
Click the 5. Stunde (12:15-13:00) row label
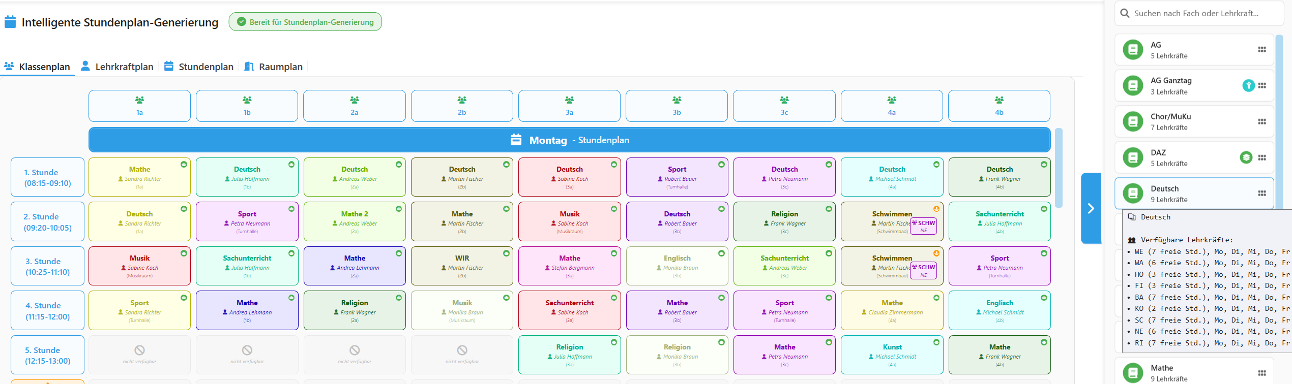48,356
